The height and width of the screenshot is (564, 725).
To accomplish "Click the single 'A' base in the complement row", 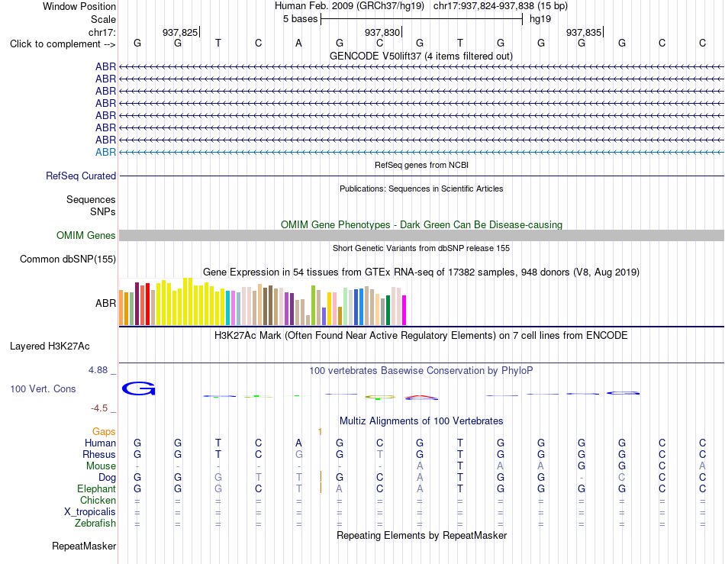I will click(x=298, y=43).
